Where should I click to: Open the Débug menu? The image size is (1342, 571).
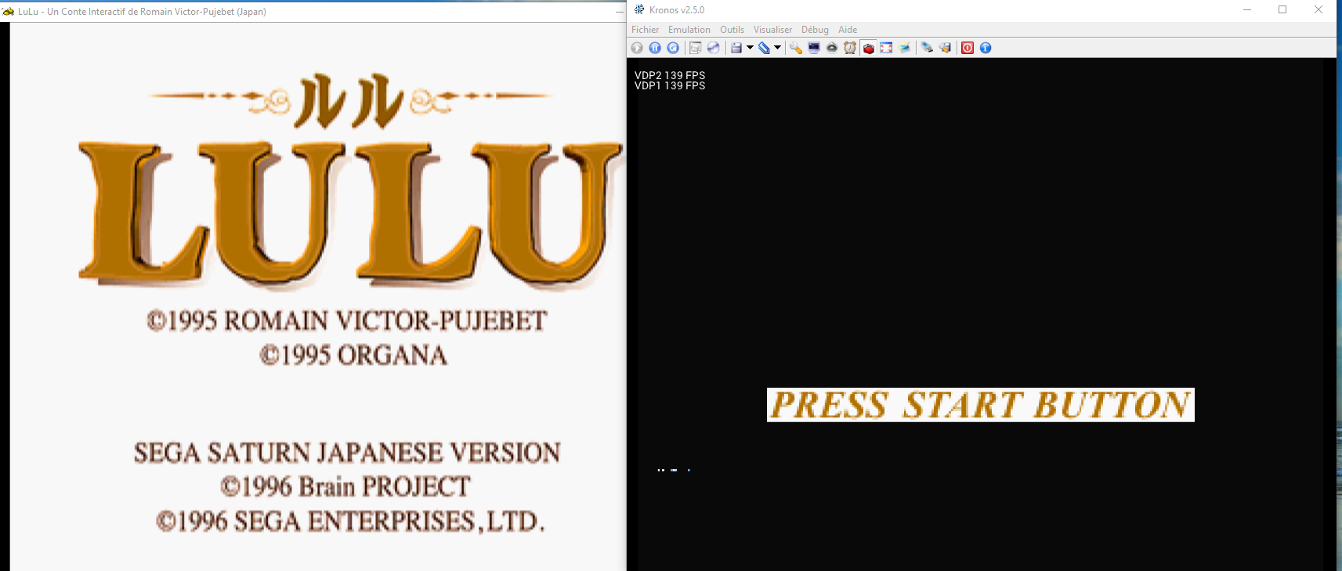tap(815, 30)
